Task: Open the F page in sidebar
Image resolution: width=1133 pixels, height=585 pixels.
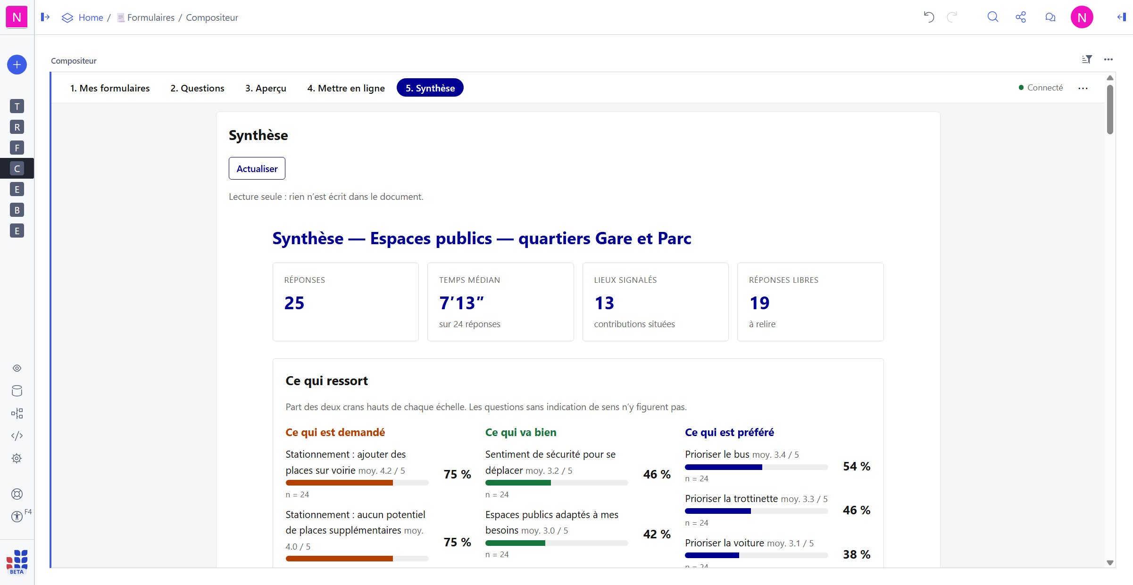Action: tap(17, 148)
